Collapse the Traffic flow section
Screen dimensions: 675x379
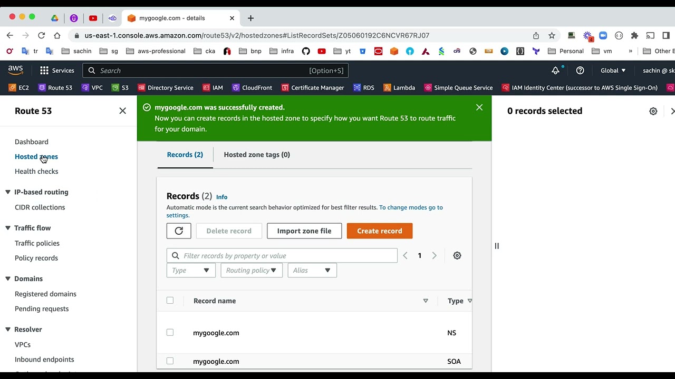(x=8, y=228)
